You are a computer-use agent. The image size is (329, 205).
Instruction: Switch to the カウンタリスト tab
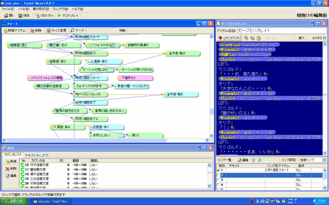coord(13,155)
